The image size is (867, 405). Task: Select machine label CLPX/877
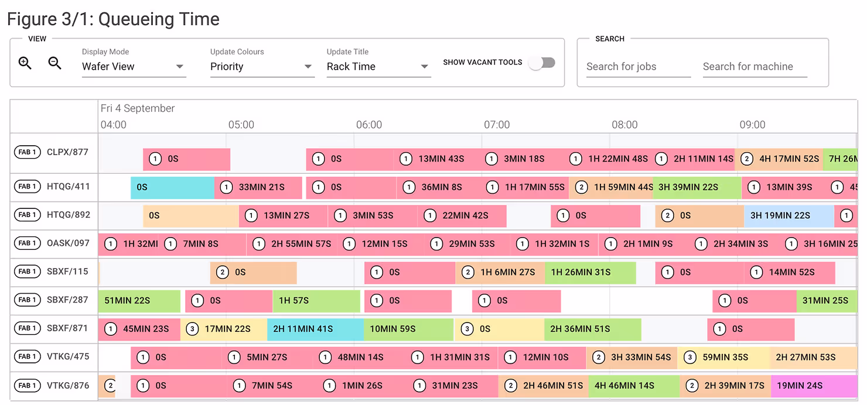click(67, 152)
